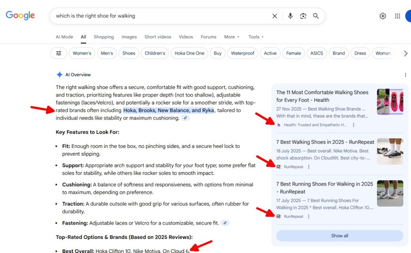Expand the More dropdown menu
The height and width of the screenshot is (253, 411).
pyautogui.click(x=232, y=37)
